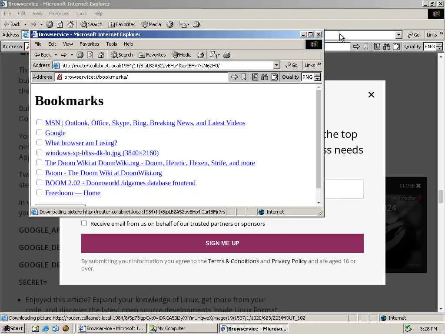Open Back history dropdown in front window
This screenshot has width=445, height=334.
56,55
